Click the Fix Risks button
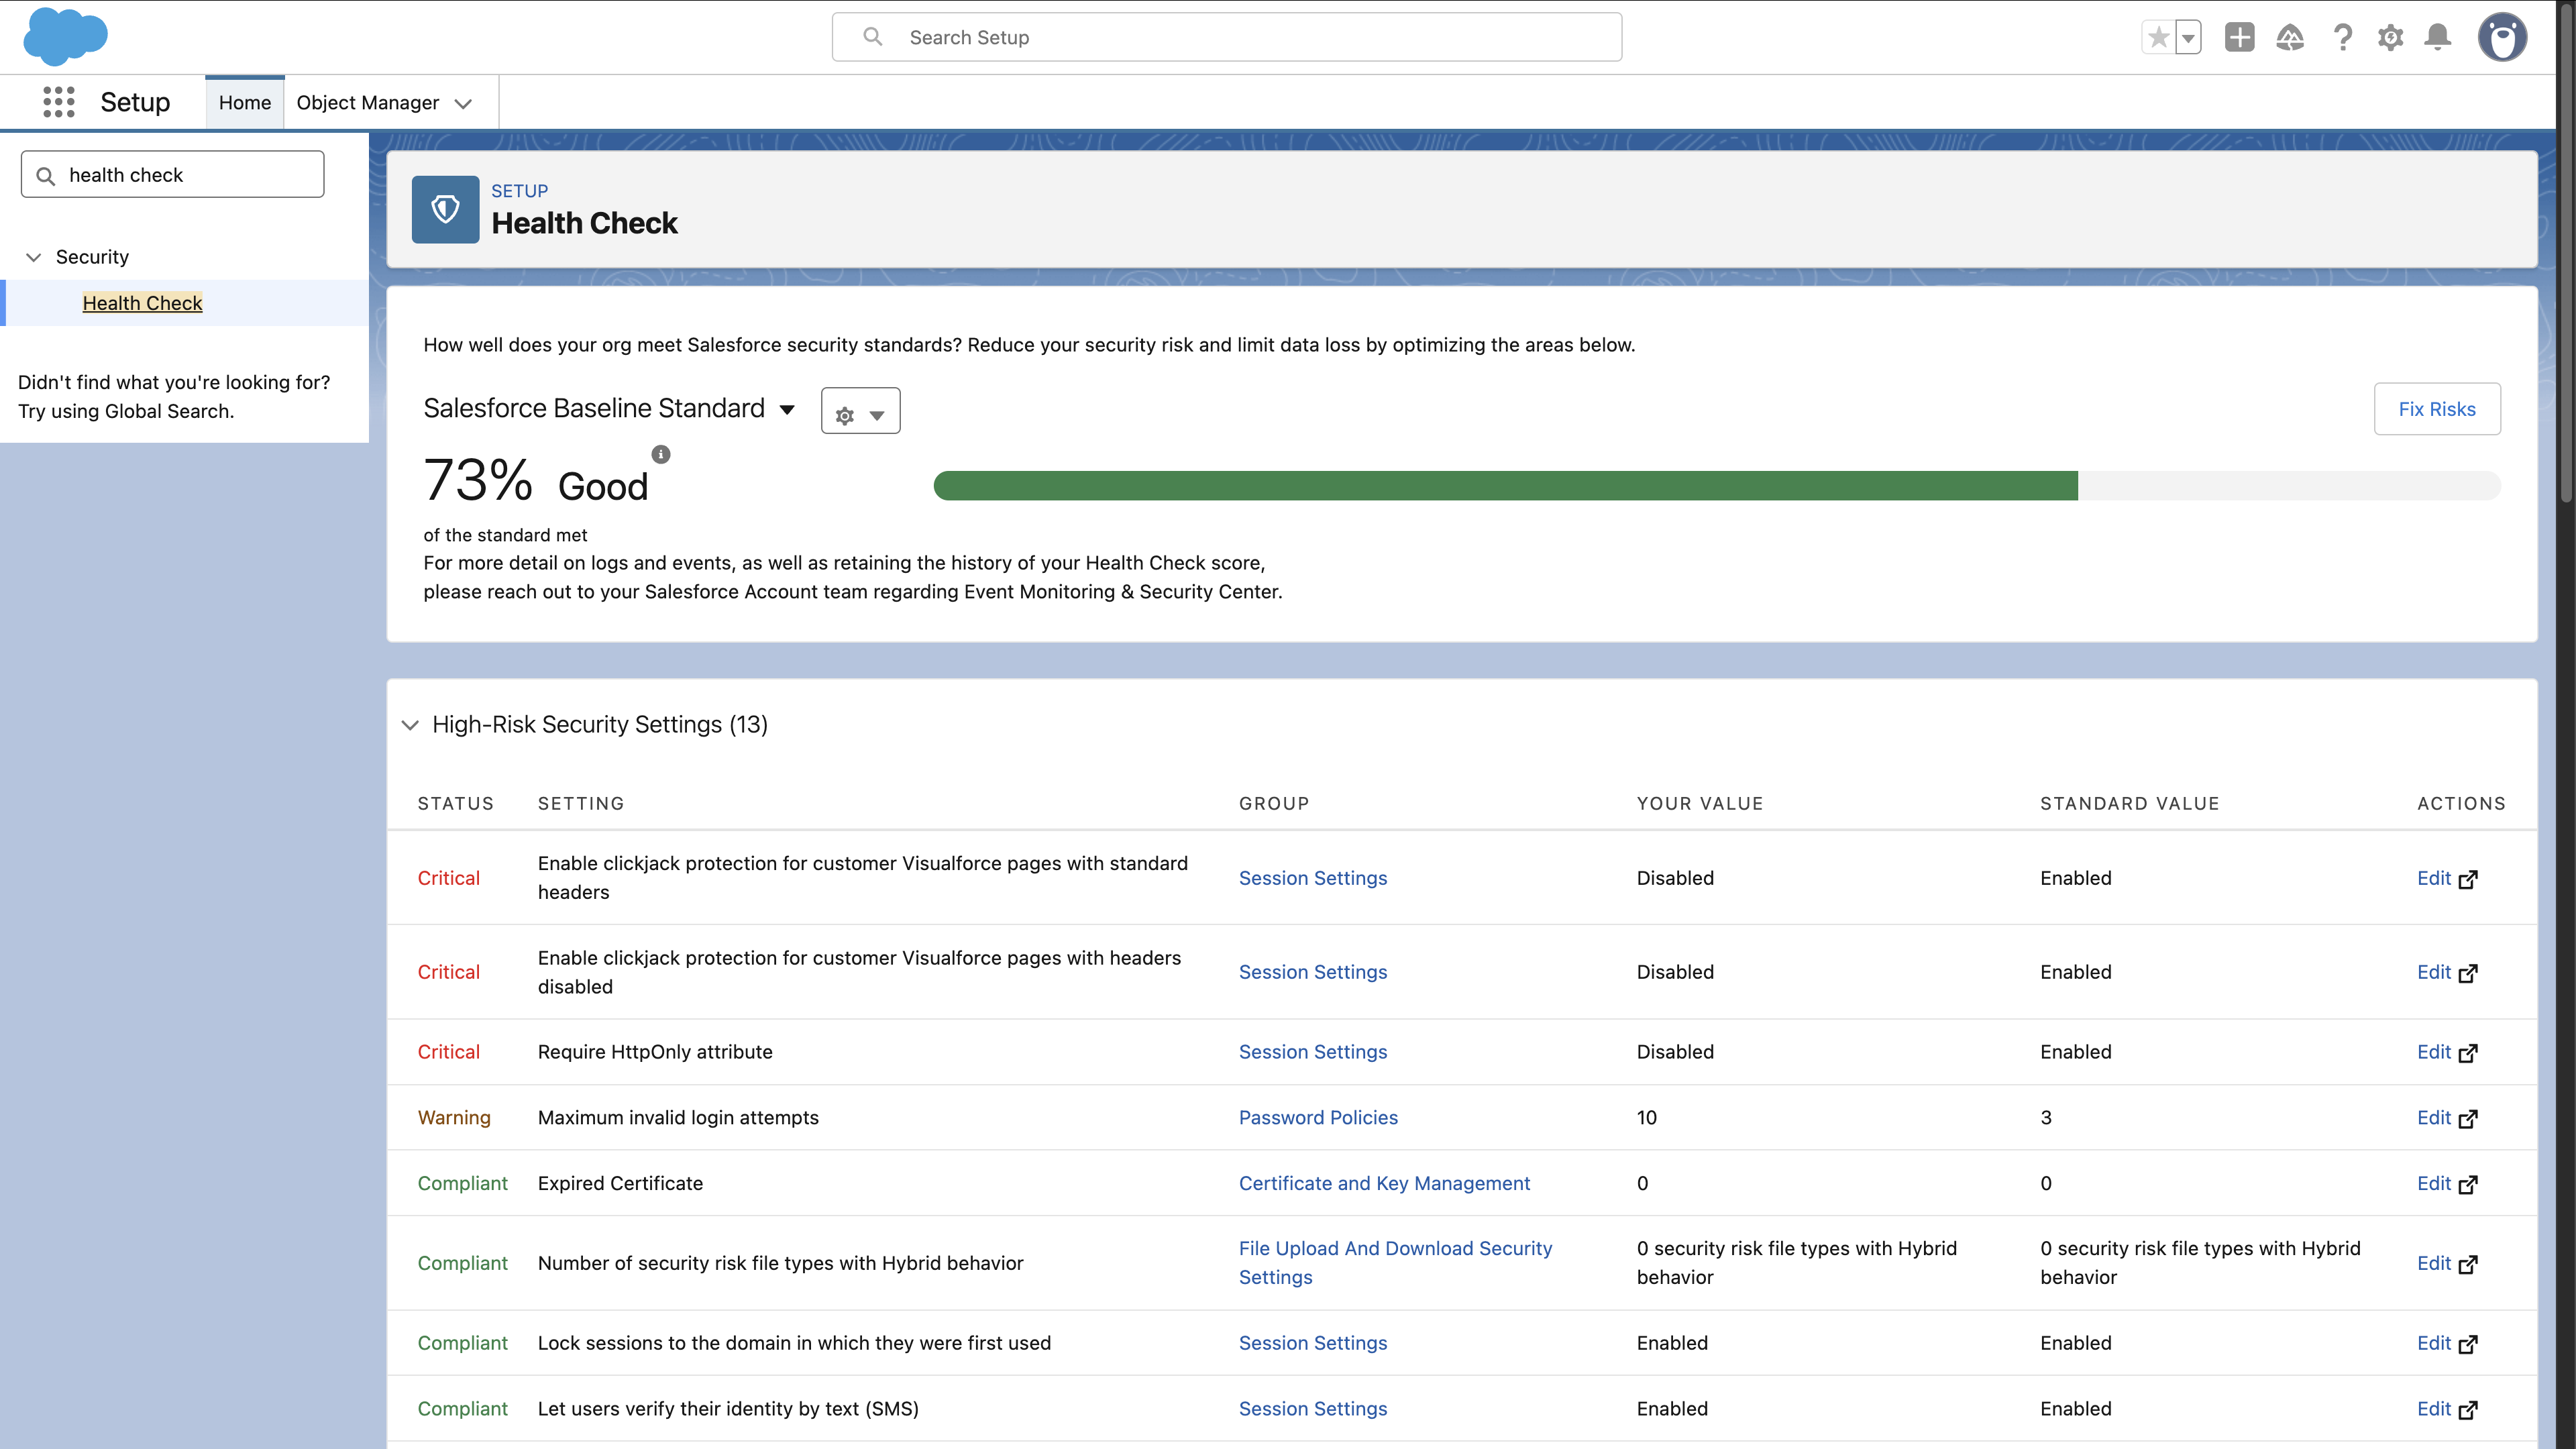The image size is (2576, 1449). tap(2436, 409)
